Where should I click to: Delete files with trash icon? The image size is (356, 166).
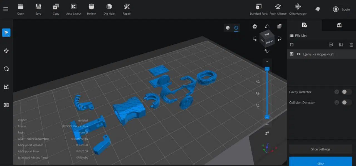(x=351, y=45)
